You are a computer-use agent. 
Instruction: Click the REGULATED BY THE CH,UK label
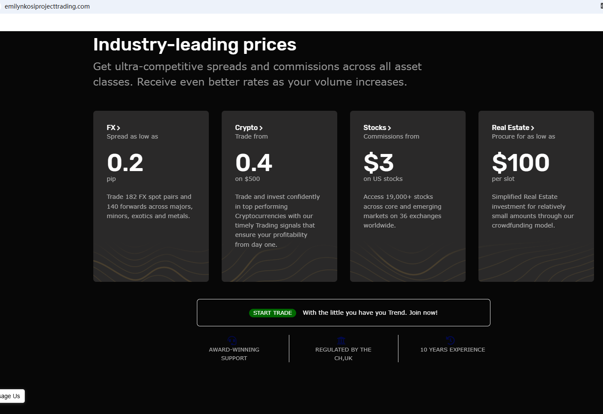tap(343, 354)
